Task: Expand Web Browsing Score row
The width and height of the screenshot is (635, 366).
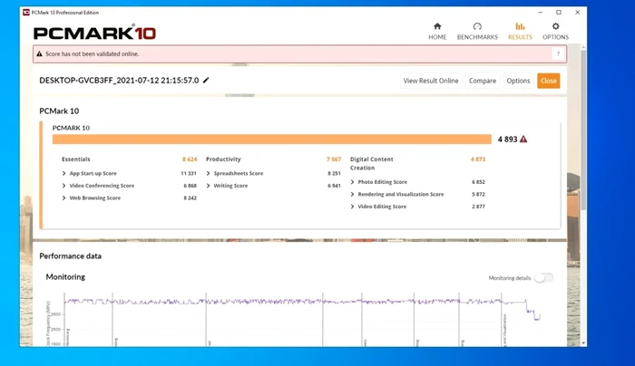Action: pyautogui.click(x=64, y=197)
